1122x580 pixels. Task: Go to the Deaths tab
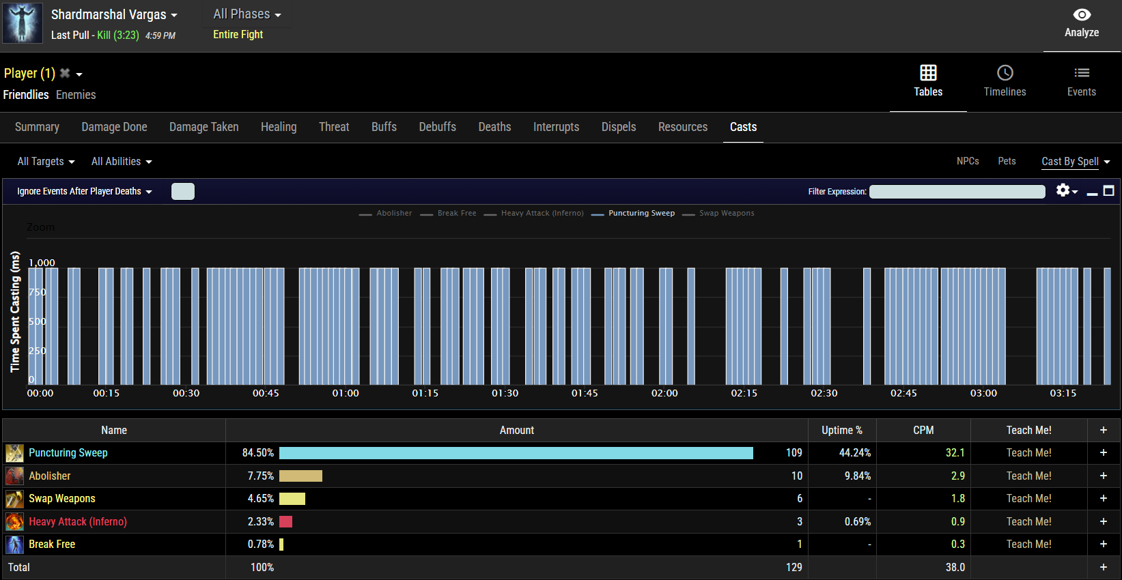pyautogui.click(x=494, y=127)
